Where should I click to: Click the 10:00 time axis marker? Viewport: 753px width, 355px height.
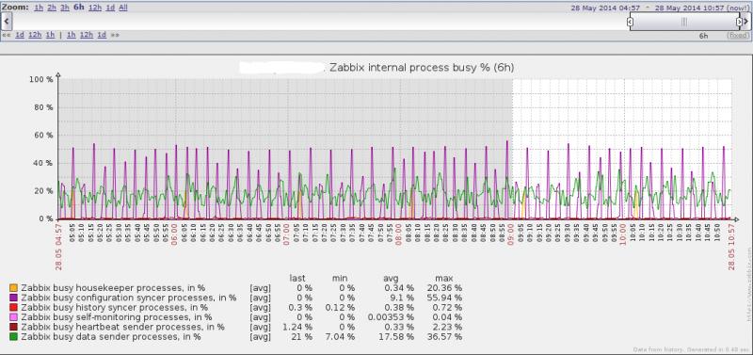point(623,234)
